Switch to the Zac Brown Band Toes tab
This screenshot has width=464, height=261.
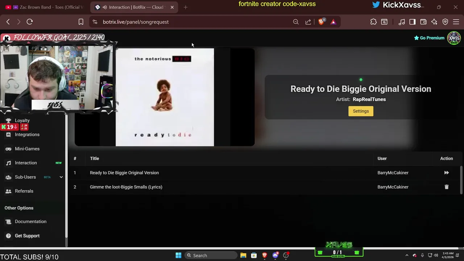pyautogui.click(x=45, y=7)
